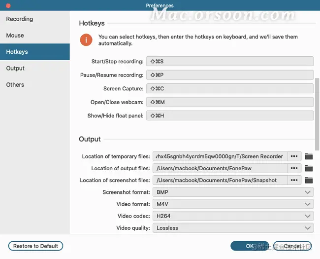The height and width of the screenshot is (259, 320).
Task: Browse temporary files location with ellipsis button
Action: click(x=294, y=156)
